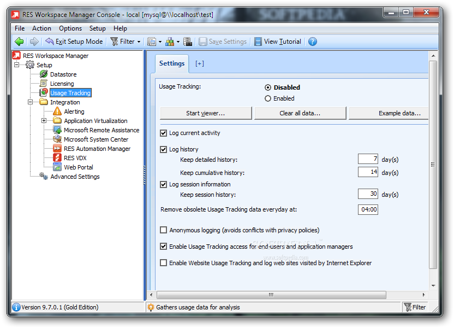The width and height of the screenshot is (454, 328).
Task: Expand the Application Virtualization node
Action: tap(44, 121)
